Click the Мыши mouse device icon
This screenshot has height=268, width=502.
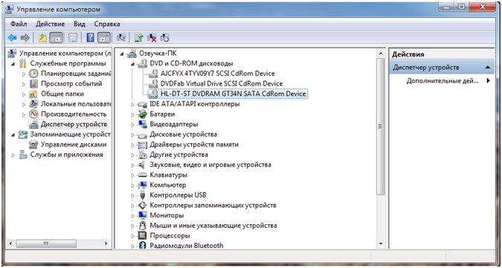click(142, 226)
